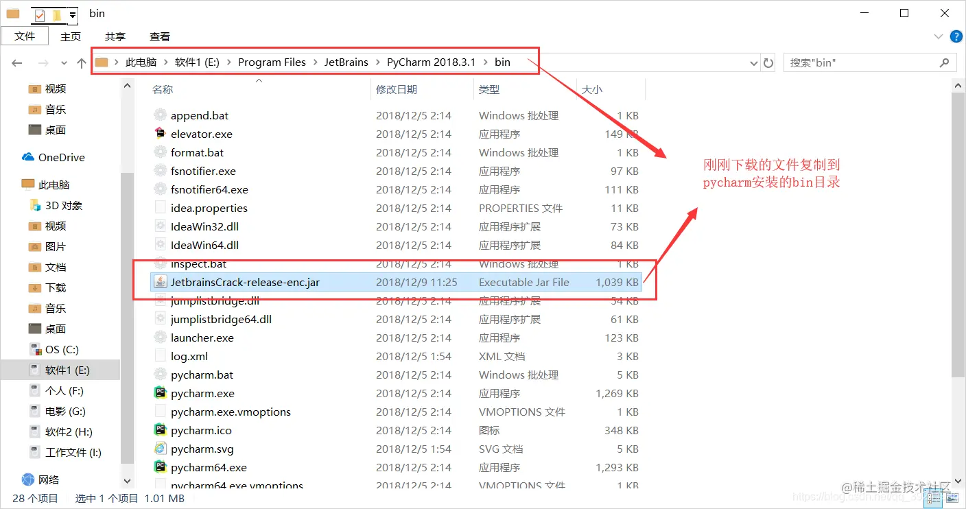The image size is (966, 509).
Task: Select the append.bat file icon
Action: (160, 115)
